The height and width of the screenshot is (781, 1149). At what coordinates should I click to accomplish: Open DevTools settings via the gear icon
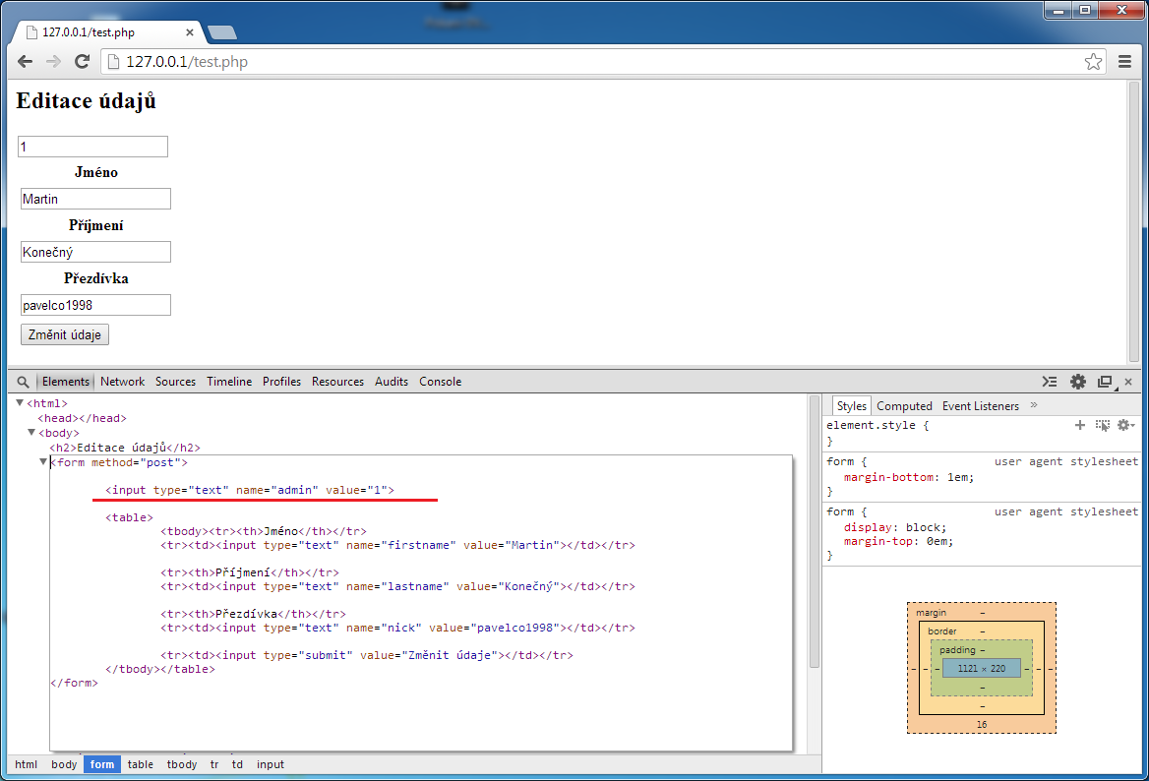pos(1077,381)
